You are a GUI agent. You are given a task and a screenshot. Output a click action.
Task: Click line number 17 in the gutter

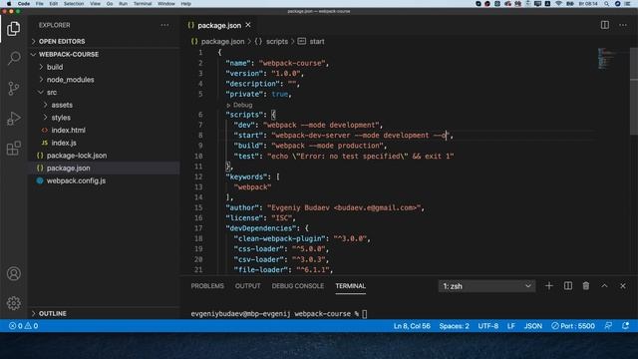(x=198, y=228)
